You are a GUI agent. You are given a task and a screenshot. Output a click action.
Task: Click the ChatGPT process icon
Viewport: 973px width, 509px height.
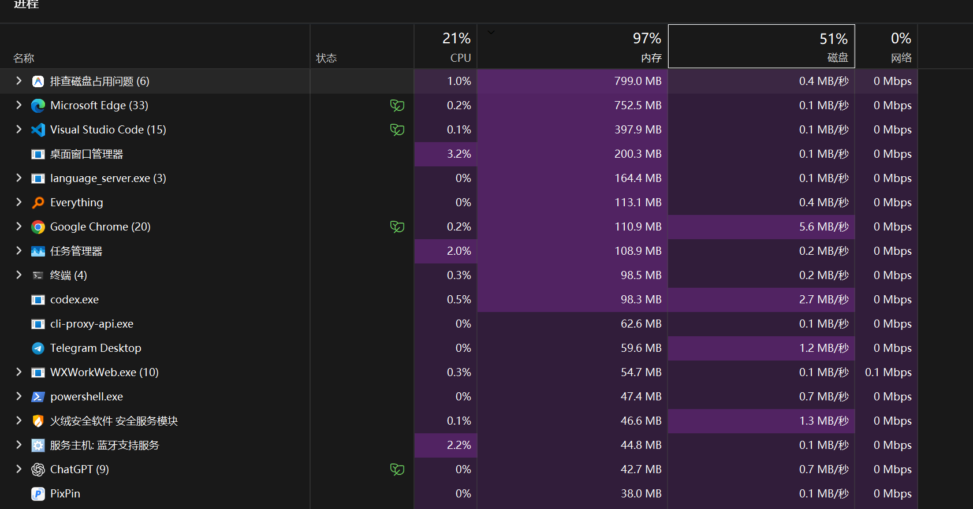point(38,470)
